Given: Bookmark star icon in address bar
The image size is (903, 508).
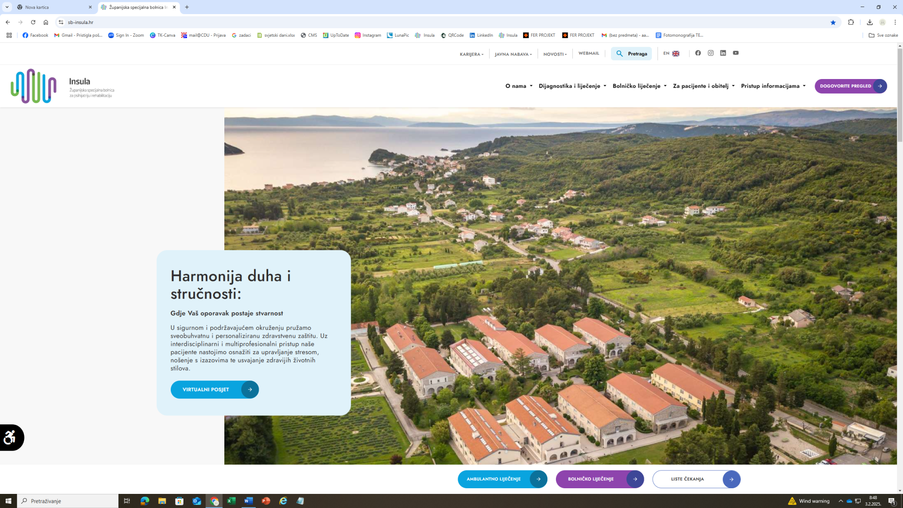Looking at the screenshot, I should pyautogui.click(x=833, y=22).
